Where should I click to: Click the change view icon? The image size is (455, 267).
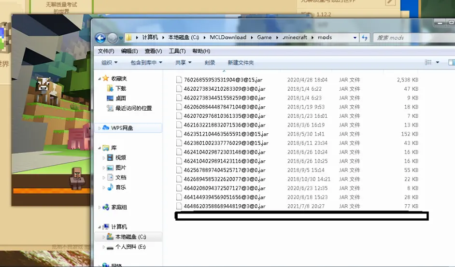(x=428, y=62)
